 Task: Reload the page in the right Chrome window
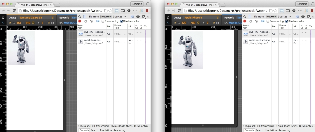[180, 11]
